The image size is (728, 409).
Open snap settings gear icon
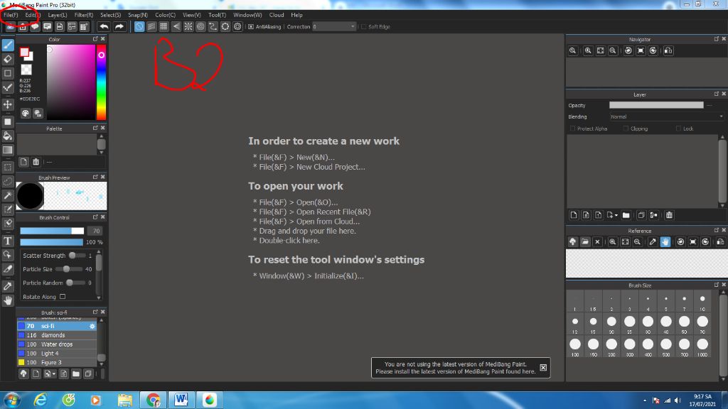click(237, 26)
